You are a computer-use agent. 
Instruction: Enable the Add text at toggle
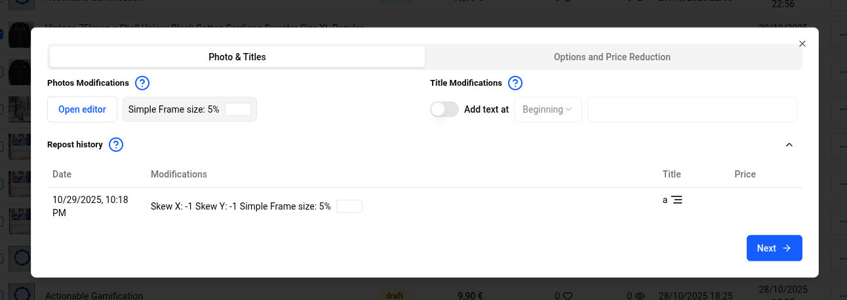click(x=444, y=109)
